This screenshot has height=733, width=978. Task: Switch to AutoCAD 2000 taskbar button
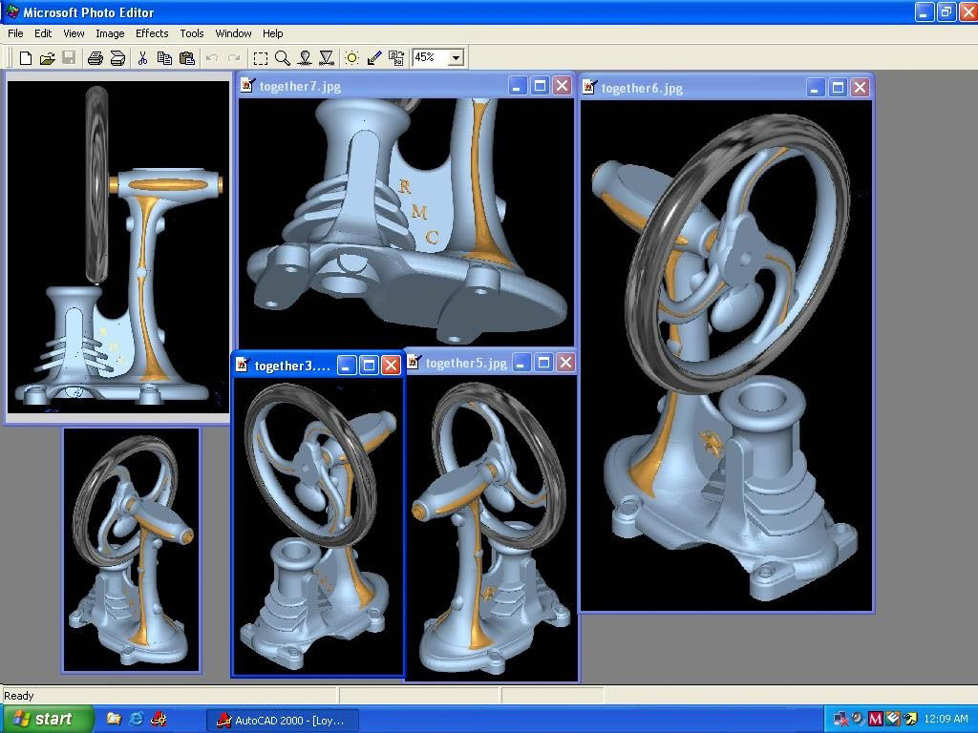pyautogui.click(x=280, y=720)
